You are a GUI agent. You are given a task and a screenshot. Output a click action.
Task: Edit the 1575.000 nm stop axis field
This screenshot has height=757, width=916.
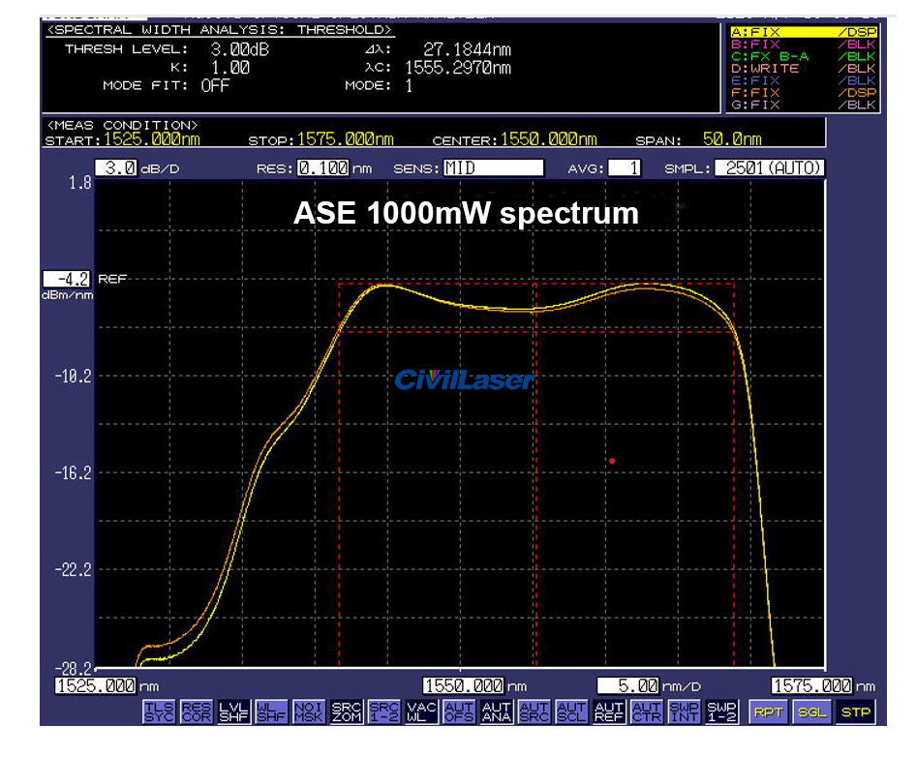[812, 685]
